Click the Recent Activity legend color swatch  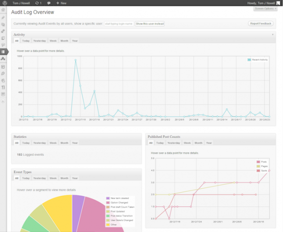coord(249,60)
